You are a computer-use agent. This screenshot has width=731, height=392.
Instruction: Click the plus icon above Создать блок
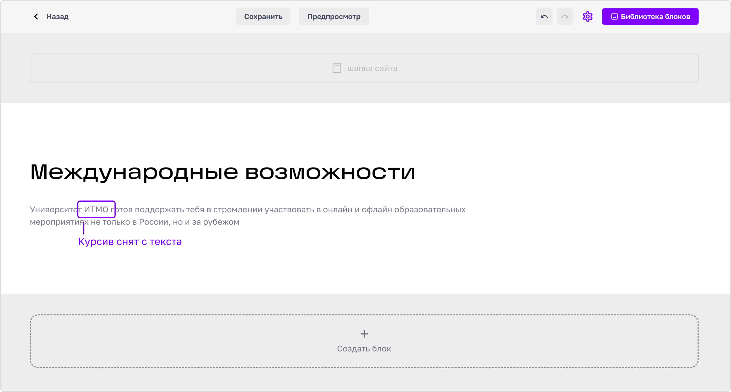click(364, 334)
